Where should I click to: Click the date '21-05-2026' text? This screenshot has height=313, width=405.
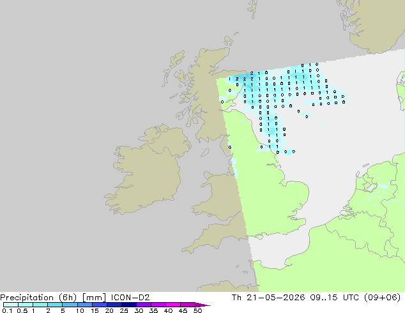click(276, 298)
